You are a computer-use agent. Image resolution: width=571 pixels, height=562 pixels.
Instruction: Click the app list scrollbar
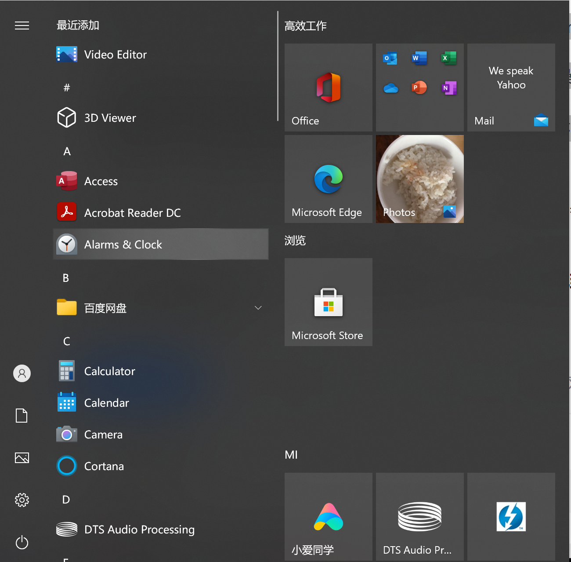coord(278,66)
